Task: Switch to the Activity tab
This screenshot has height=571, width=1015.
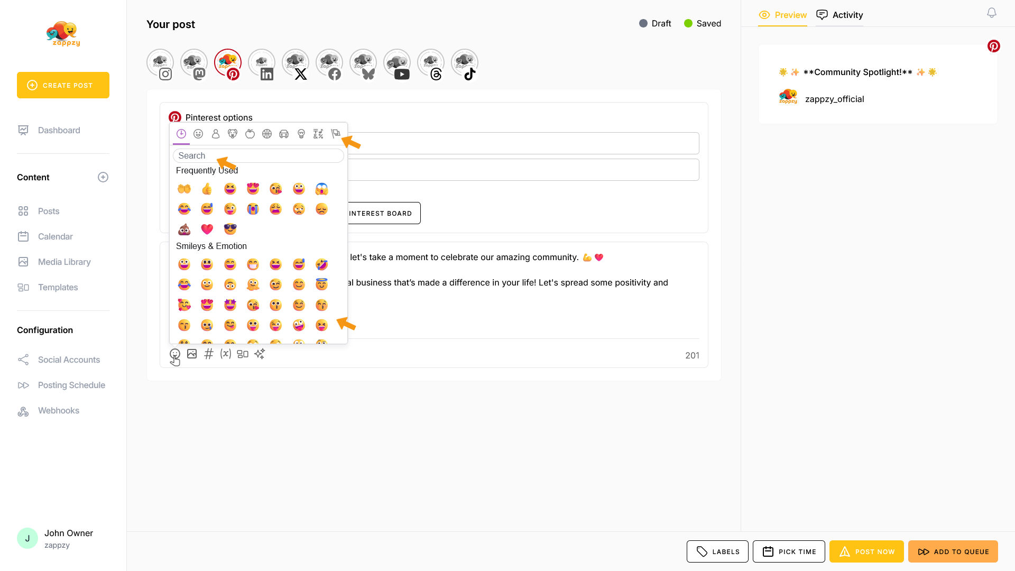Action: point(839,15)
